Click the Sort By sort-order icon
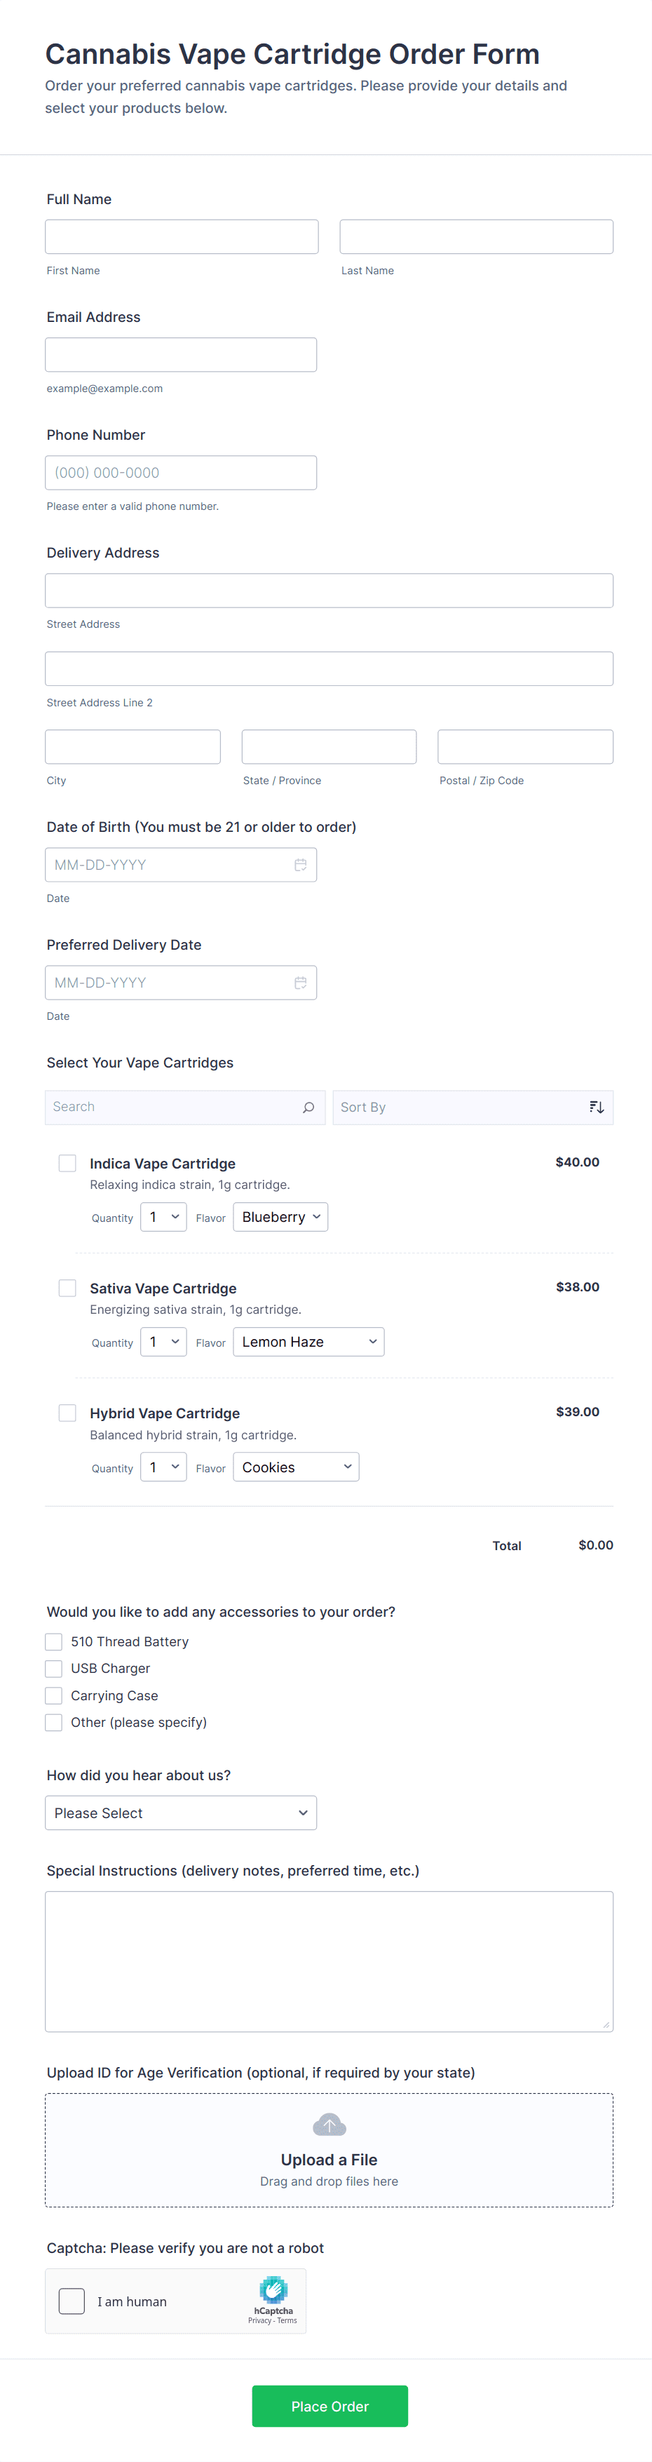This screenshot has height=2462, width=652. point(597,1108)
